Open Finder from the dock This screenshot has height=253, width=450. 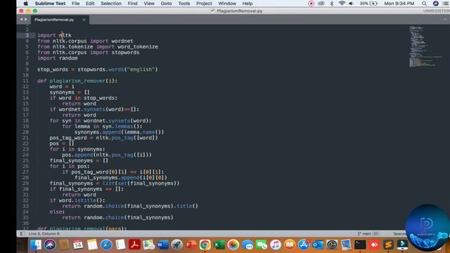[36, 245]
